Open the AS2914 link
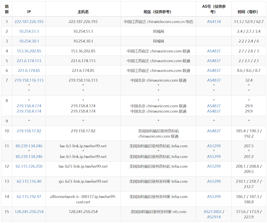 point(214,217)
